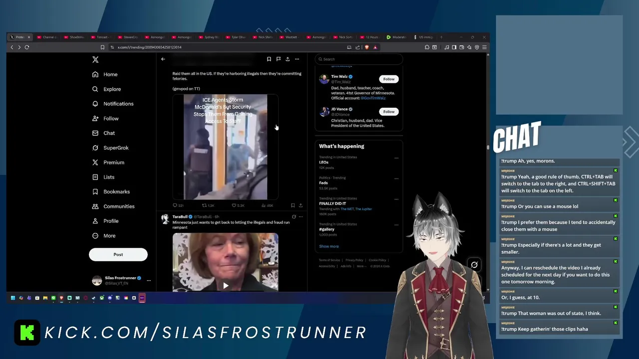Open more options for FINALLY DID IT trend
Viewport: 639px width, 359px height.
[396, 199]
